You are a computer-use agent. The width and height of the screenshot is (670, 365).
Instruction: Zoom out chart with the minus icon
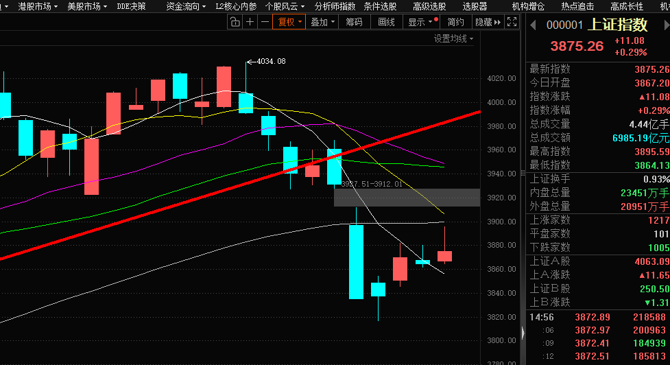point(265,22)
